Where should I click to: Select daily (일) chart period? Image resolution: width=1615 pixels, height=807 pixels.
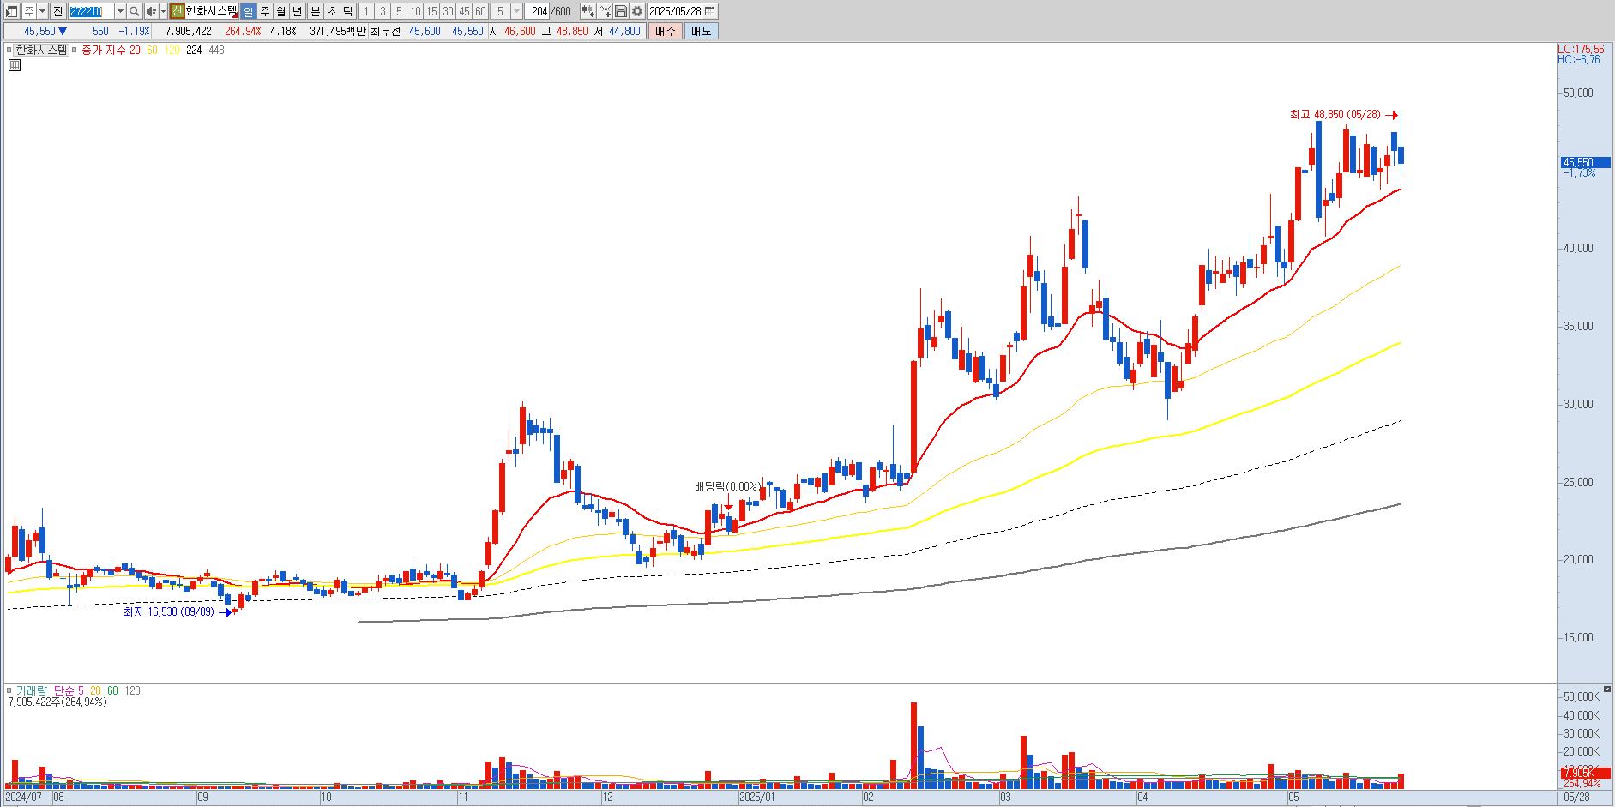(248, 11)
